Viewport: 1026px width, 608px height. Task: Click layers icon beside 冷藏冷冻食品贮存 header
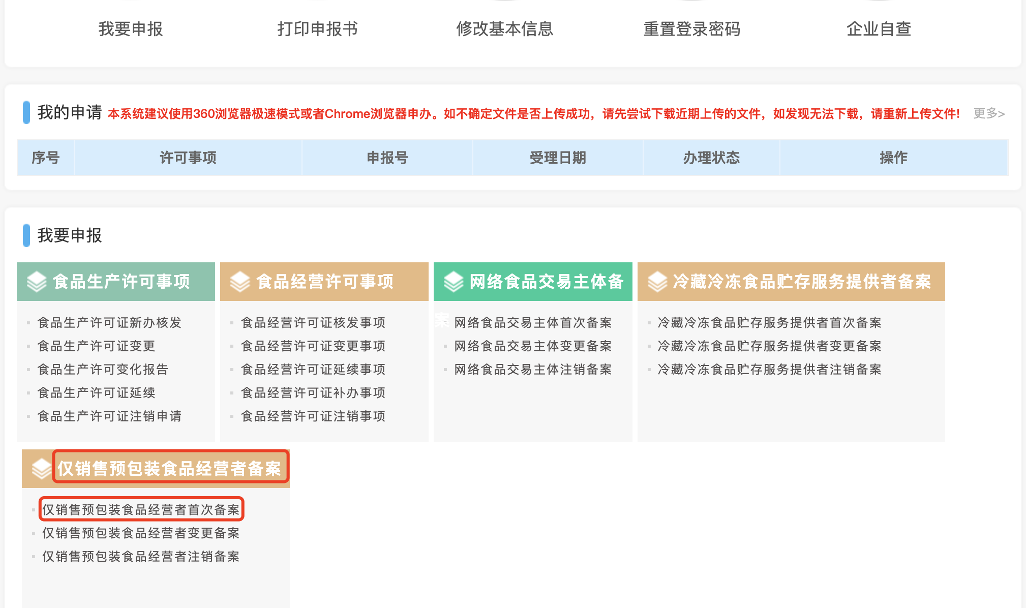(x=657, y=282)
